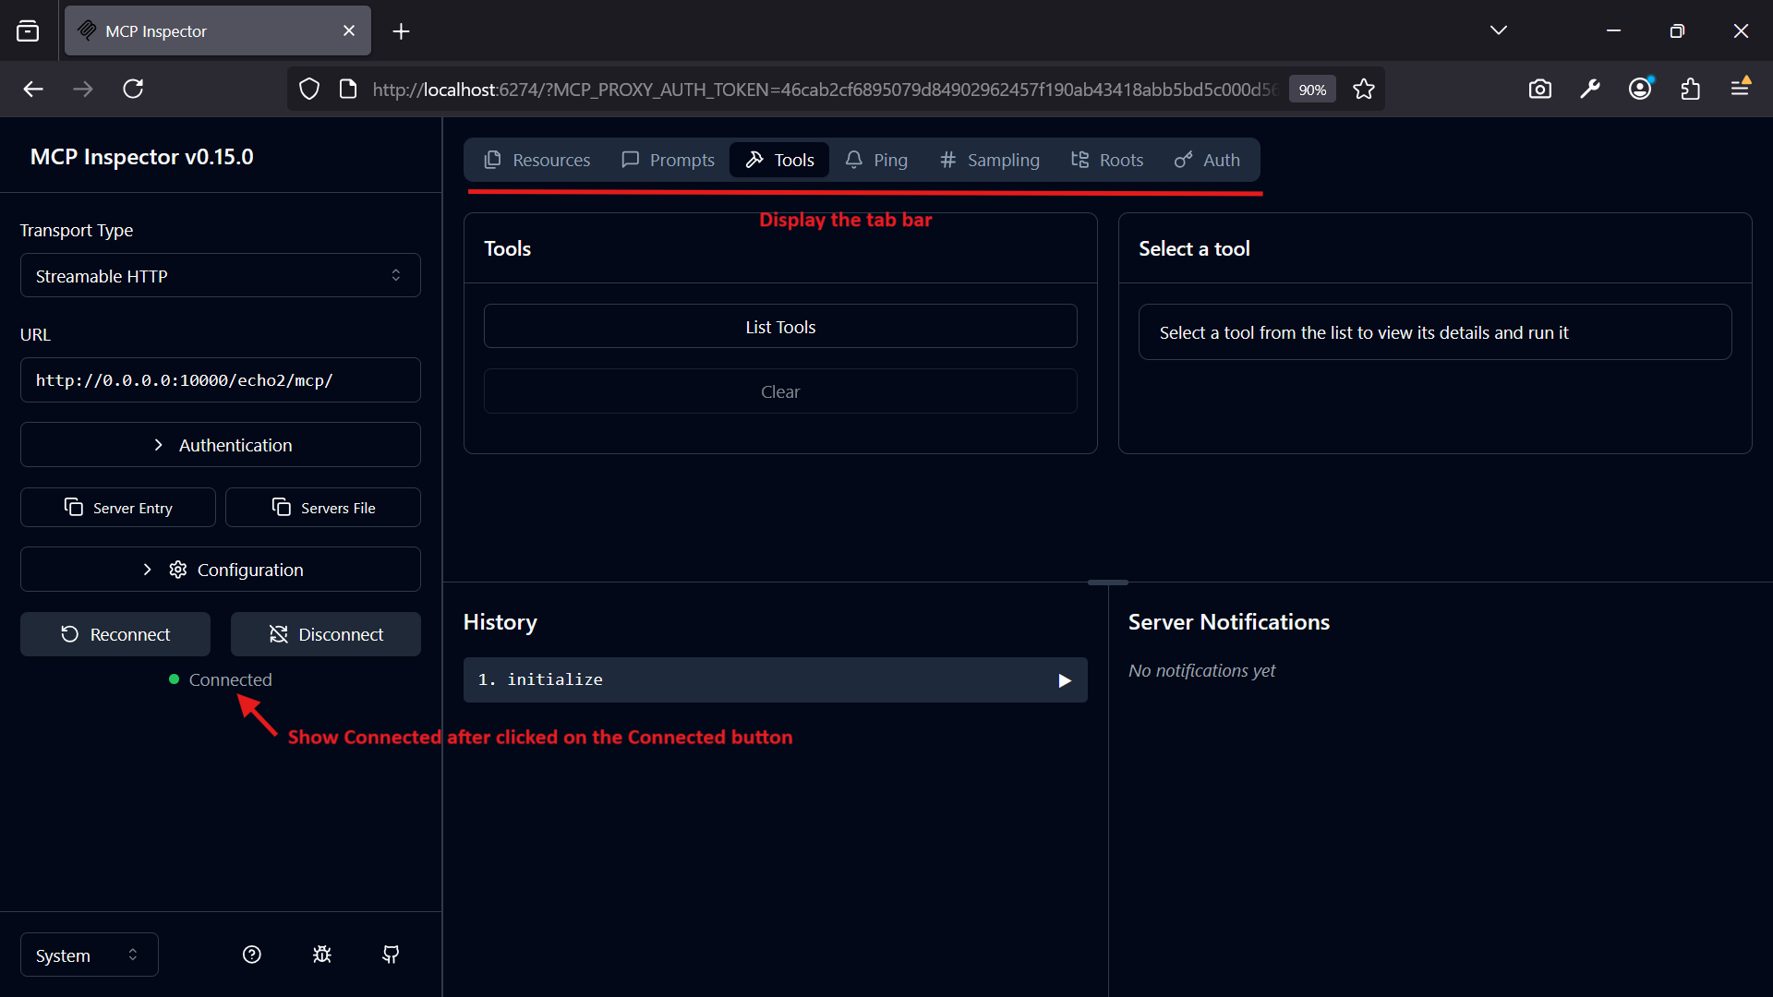Image resolution: width=1773 pixels, height=997 pixels.
Task: Open the browser application menu
Action: pos(1741,88)
